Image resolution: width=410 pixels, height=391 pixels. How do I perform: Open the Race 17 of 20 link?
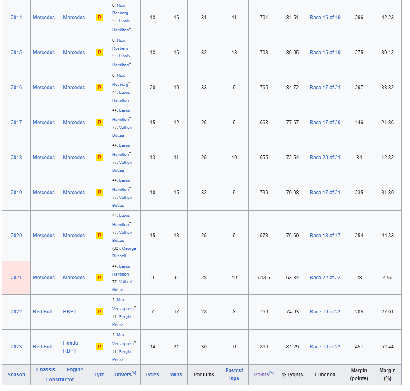[x=325, y=123]
